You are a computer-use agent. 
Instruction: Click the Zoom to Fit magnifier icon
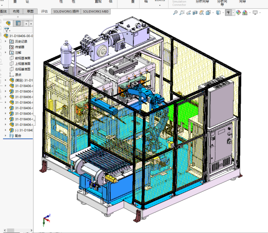[175, 12]
